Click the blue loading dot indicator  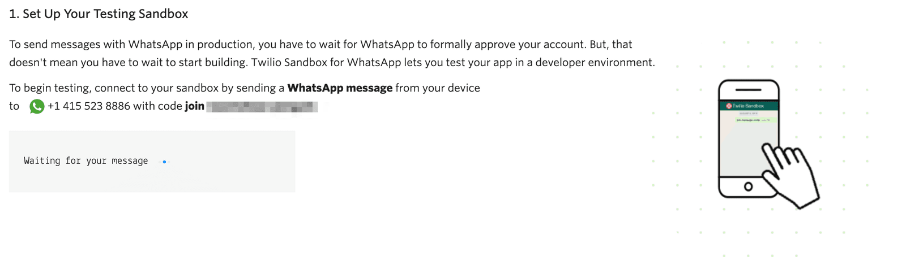point(164,162)
